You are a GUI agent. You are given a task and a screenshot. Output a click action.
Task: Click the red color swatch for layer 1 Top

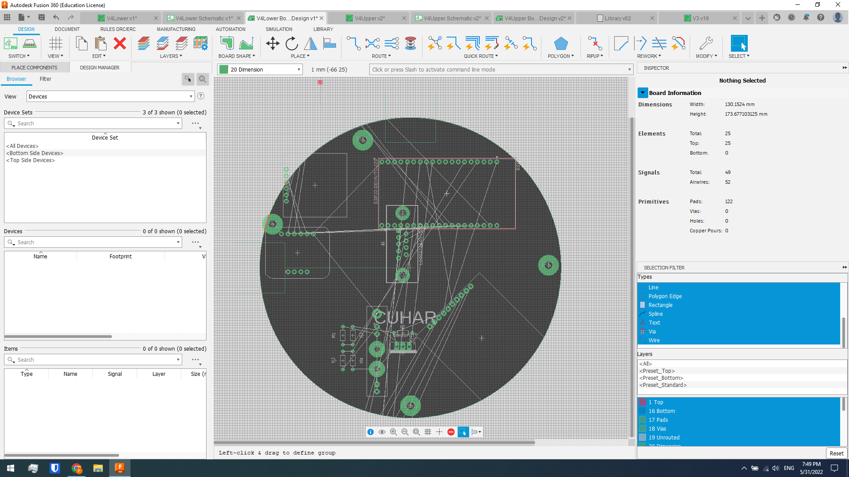[643, 402]
